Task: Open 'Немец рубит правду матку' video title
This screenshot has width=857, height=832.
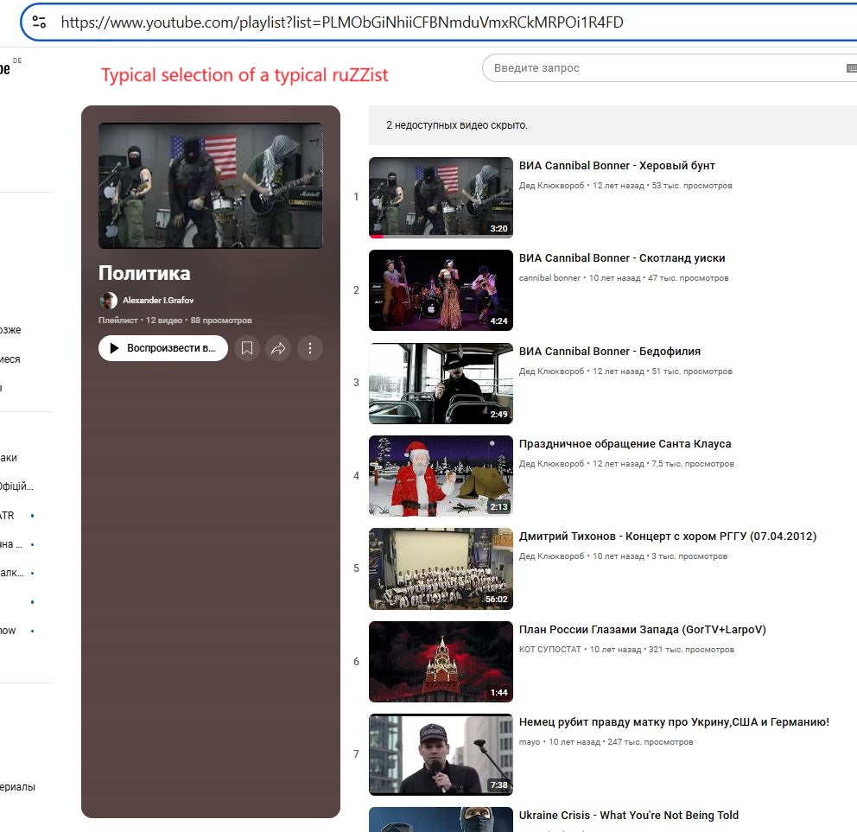Action: click(x=674, y=721)
